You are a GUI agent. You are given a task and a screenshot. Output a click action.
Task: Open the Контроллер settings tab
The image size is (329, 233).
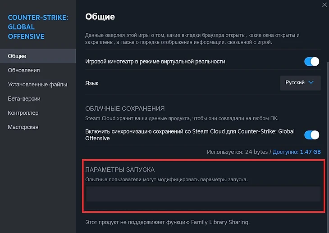pyautogui.click(x=23, y=113)
